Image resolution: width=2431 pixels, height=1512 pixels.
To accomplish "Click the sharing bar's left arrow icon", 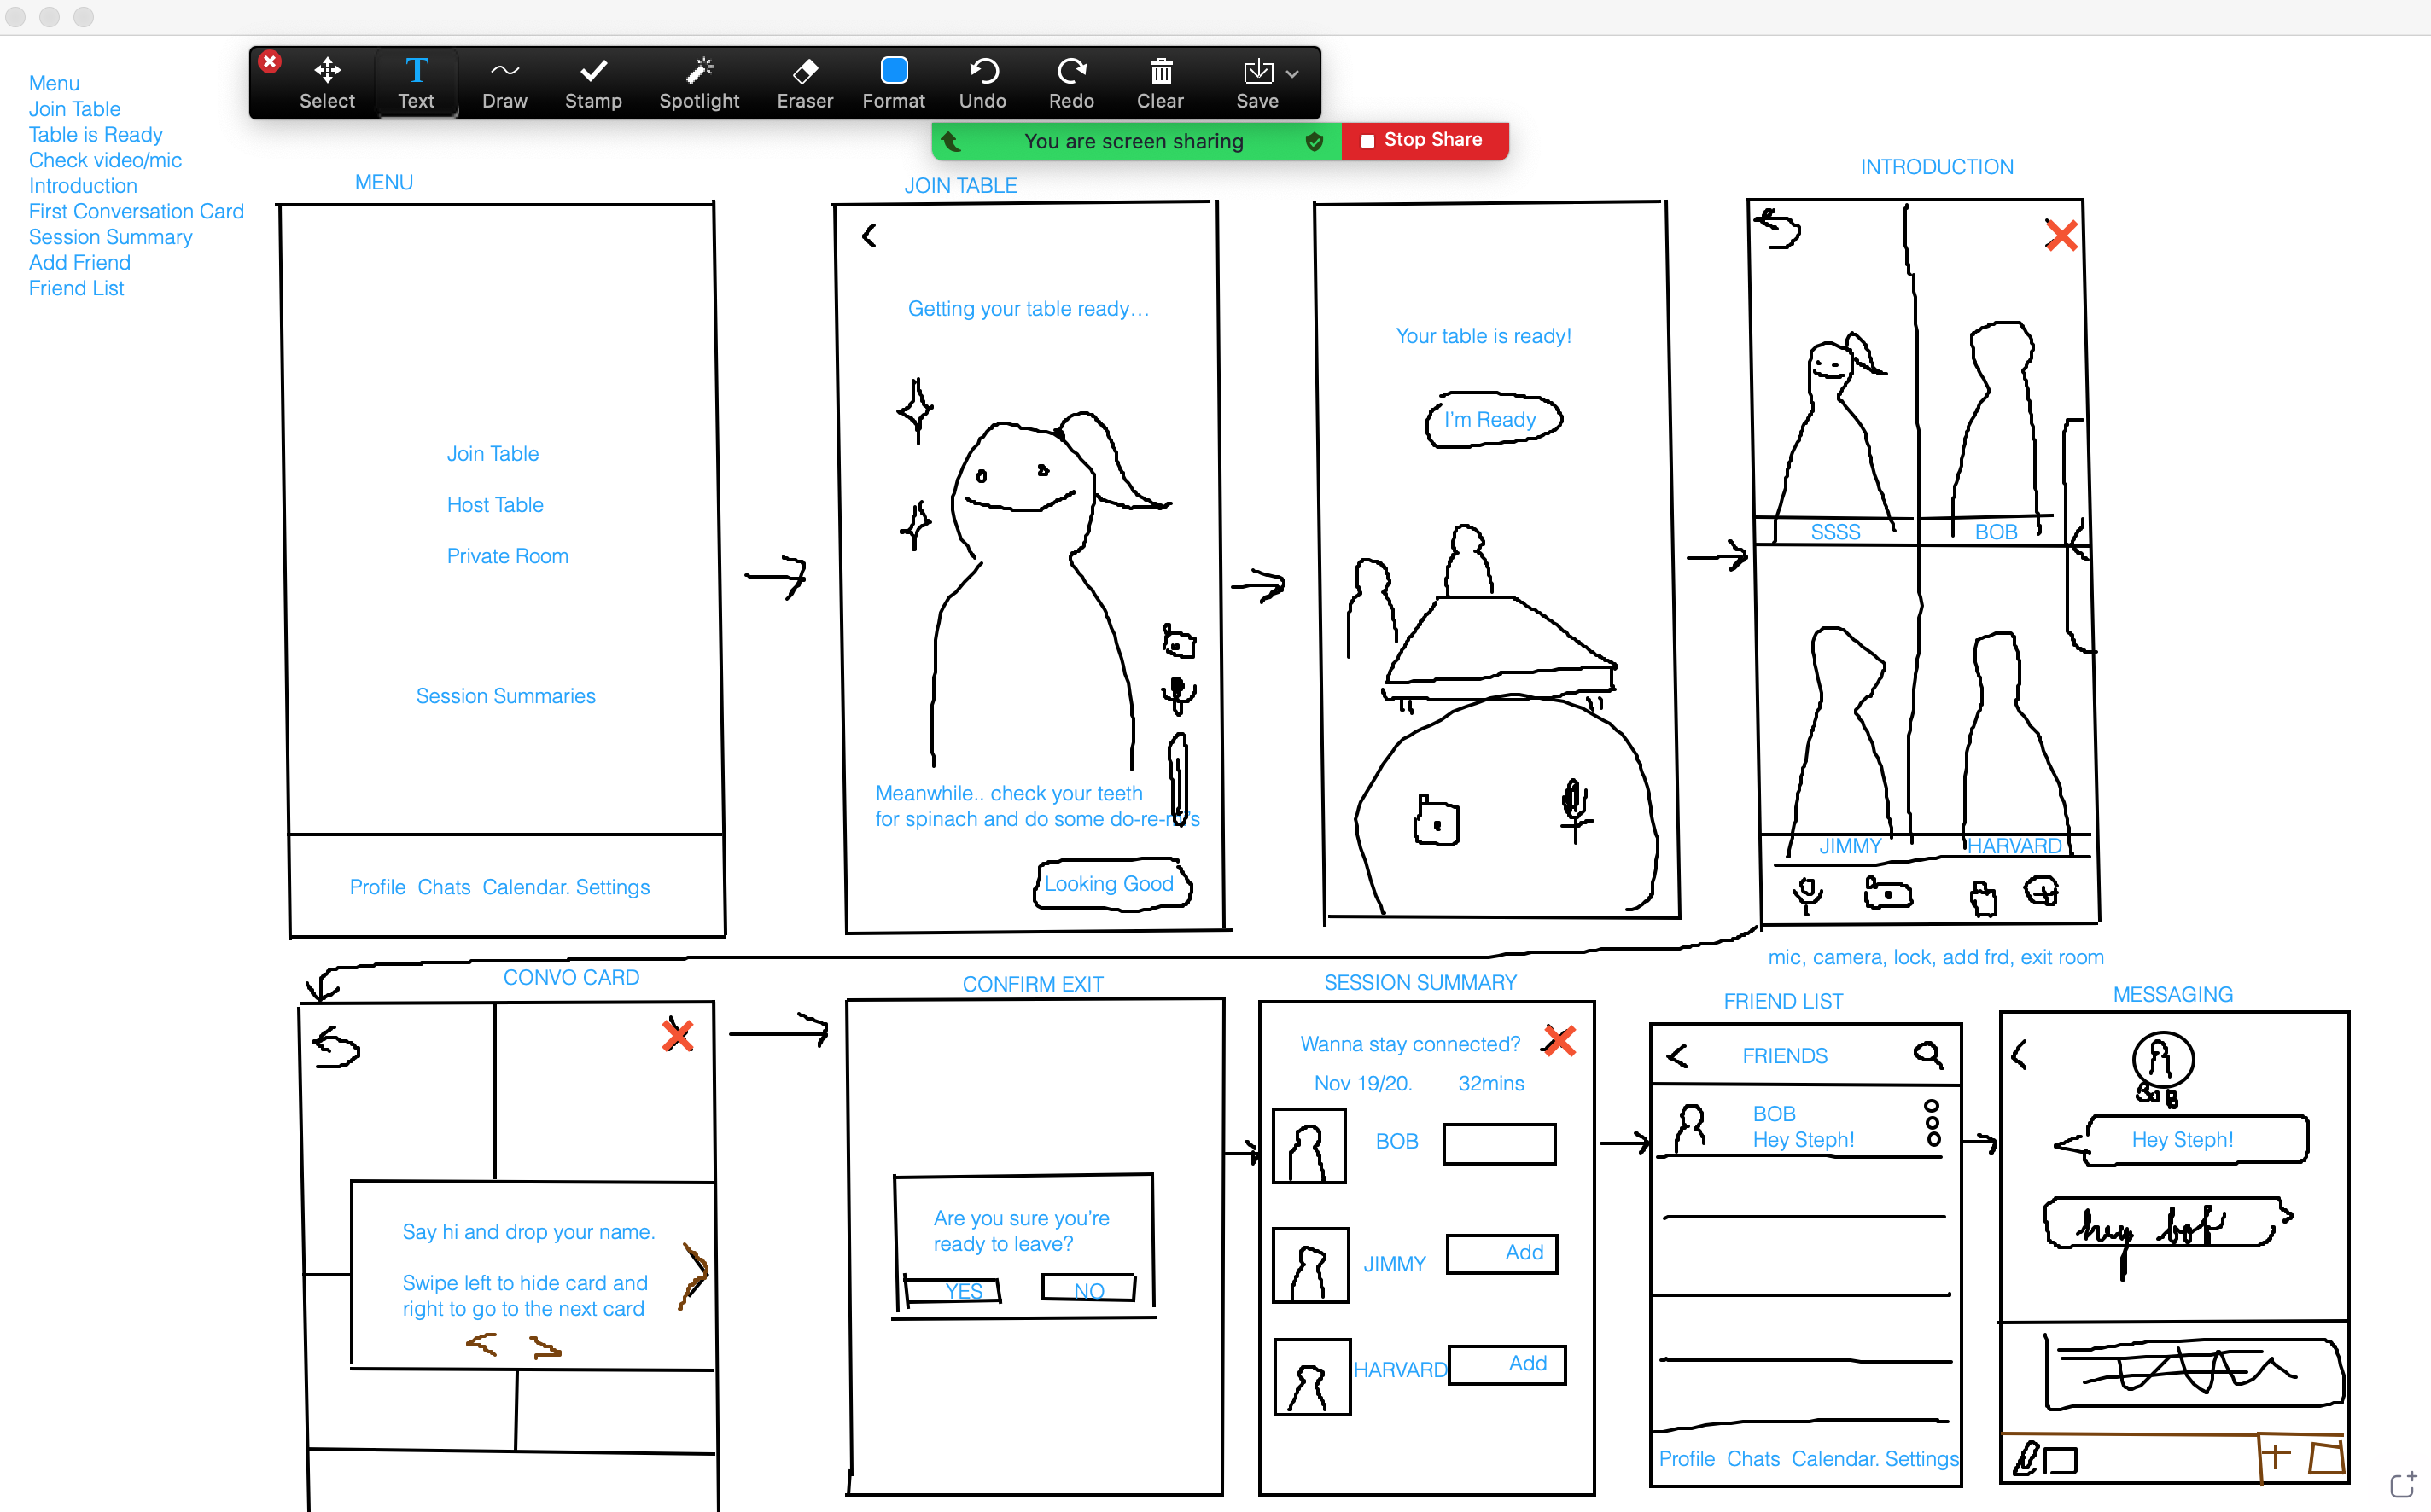I will click(x=953, y=142).
